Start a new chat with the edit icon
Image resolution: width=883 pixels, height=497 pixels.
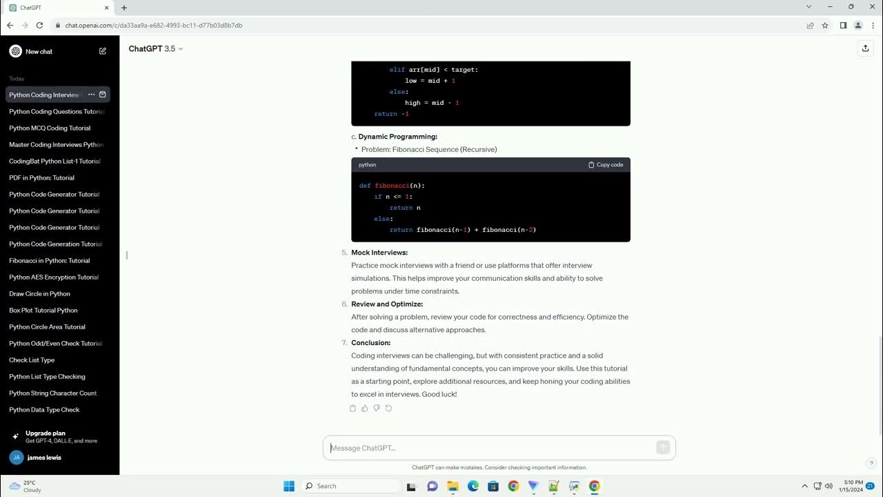pos(103,51)
